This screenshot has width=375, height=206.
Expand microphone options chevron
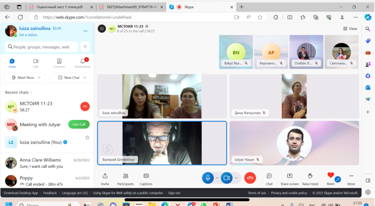[217, 178]
